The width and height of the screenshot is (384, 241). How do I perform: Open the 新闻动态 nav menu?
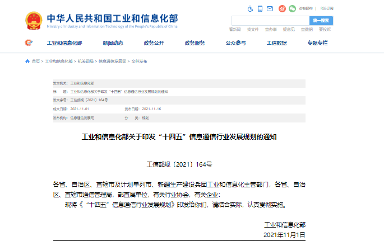tap(113, 43)
